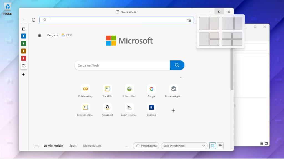Switch to the red play-icon tab
This screenshot has height=159, width=284.
point(24,59)
